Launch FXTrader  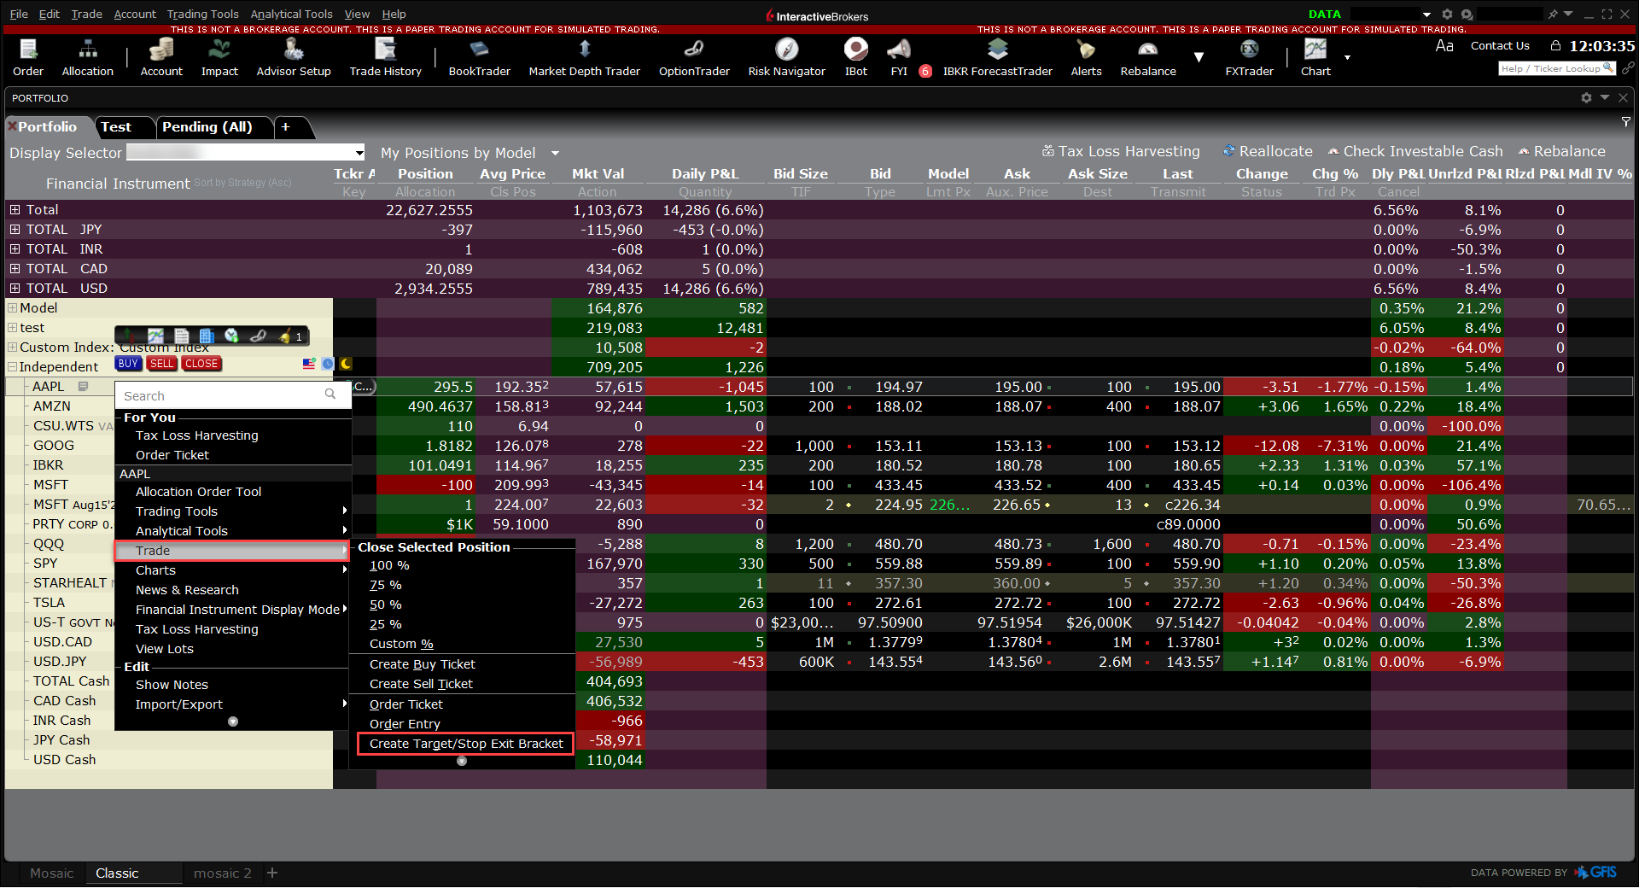click(1249, 58)
